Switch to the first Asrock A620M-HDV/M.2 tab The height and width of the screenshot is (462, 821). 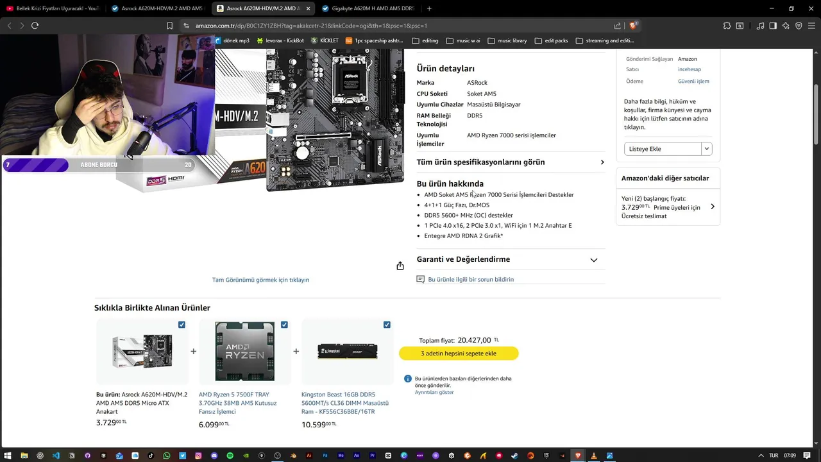[x=157, y=8]
